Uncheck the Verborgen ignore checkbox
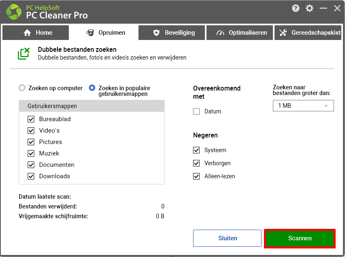The image size is (345, 257). pyautogui.click(x=196, y=163)
